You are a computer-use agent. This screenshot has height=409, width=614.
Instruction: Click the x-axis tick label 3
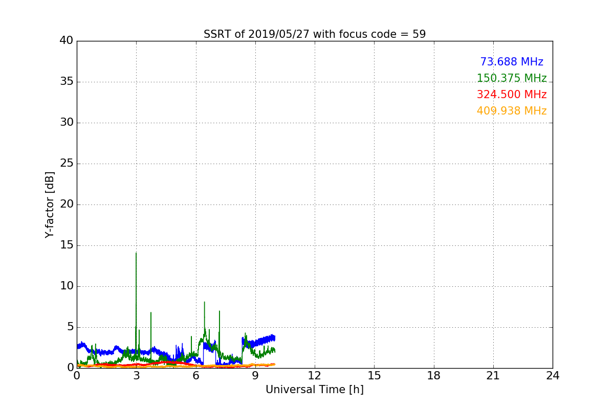coord(136,376)
